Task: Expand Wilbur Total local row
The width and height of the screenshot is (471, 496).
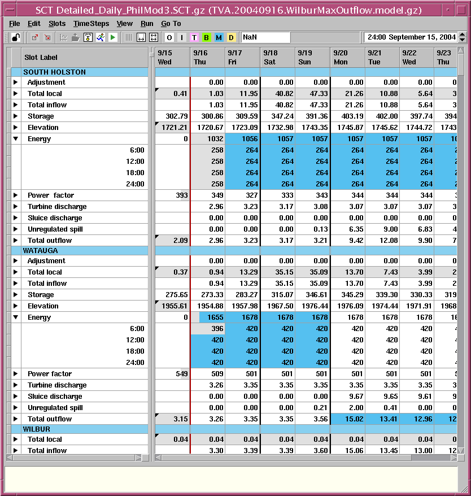Action: click(x=15, y=439)
